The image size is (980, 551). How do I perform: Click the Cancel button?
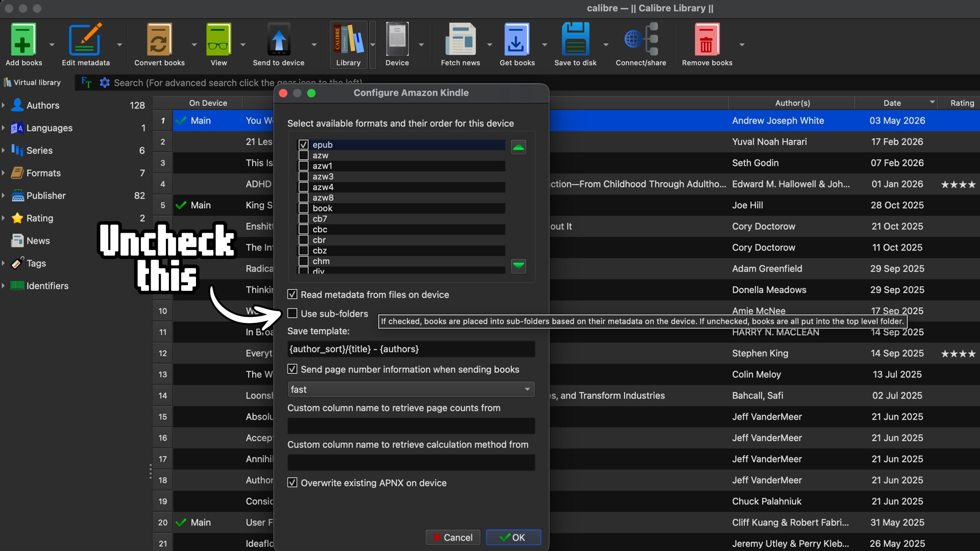click(453, 537)
